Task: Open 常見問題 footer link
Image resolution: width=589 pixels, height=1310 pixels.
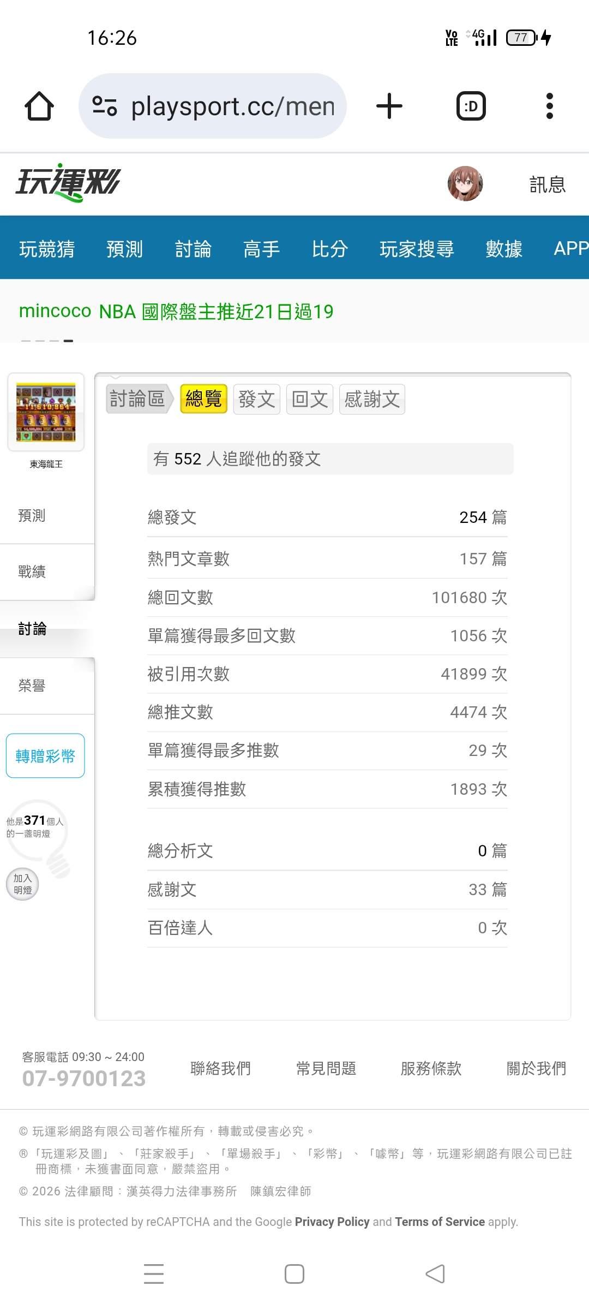Action: pos(326,1068)
